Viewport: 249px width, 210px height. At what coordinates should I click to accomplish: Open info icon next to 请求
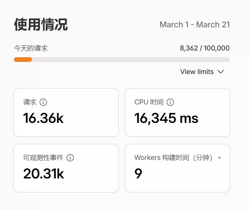43,102
